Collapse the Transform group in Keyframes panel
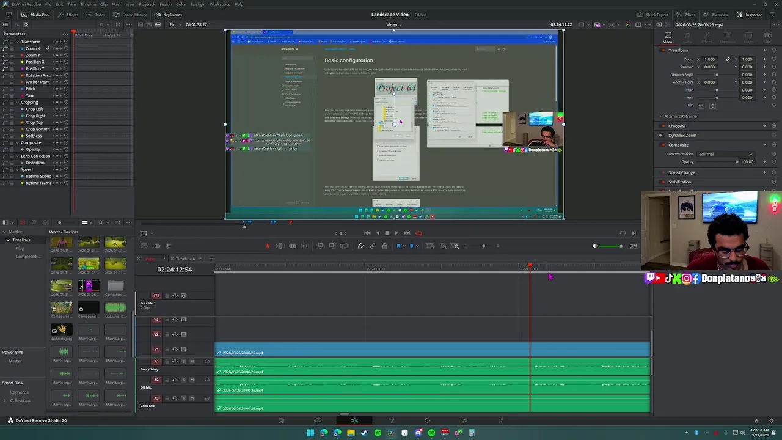782x440 pixels. pyautogui.click(x=18, y=42)
